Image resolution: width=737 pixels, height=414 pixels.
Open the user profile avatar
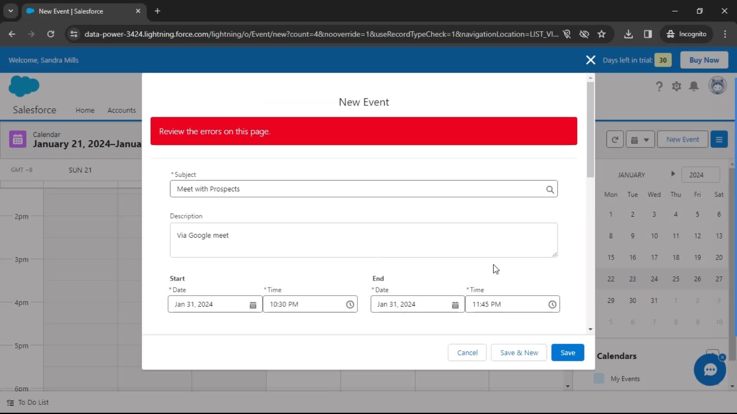(x=717, y=85)
